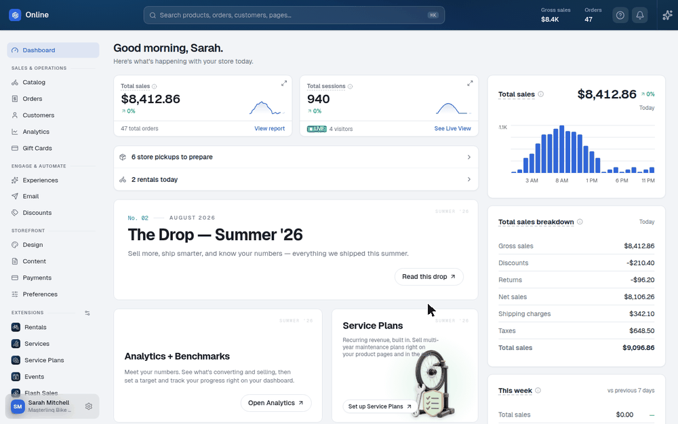Click info icon next to Total sales card title
Screen dimensions: 678x424
click(155, 87)
